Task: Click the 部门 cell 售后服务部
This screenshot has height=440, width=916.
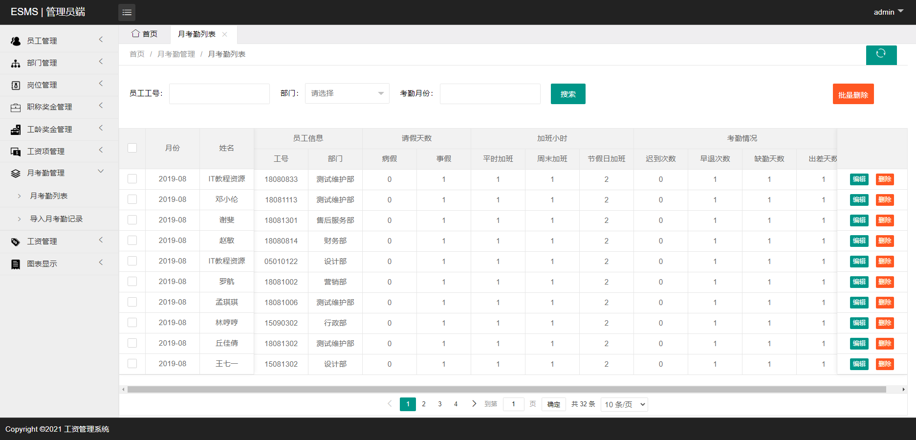Action: coord(335,220)
